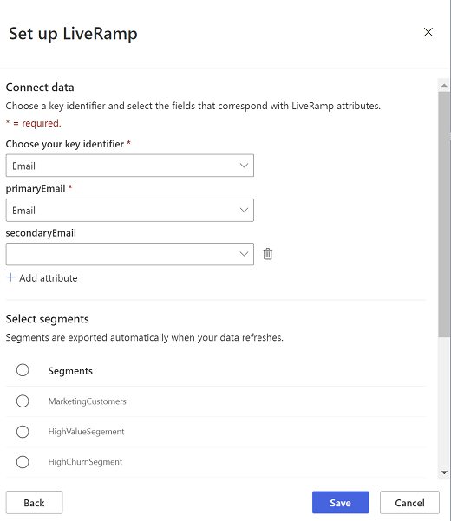Click the vertical scrollbar thumb
This screenshot has height=521, width=451.
(444, 214)
